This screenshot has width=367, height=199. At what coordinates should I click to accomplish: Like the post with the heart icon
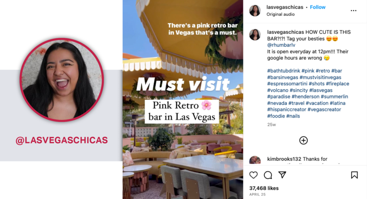coord(253,175)
